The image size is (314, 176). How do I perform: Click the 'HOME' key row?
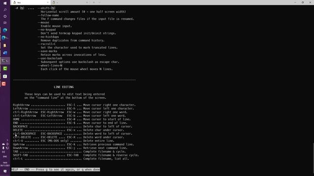point(72,119)
